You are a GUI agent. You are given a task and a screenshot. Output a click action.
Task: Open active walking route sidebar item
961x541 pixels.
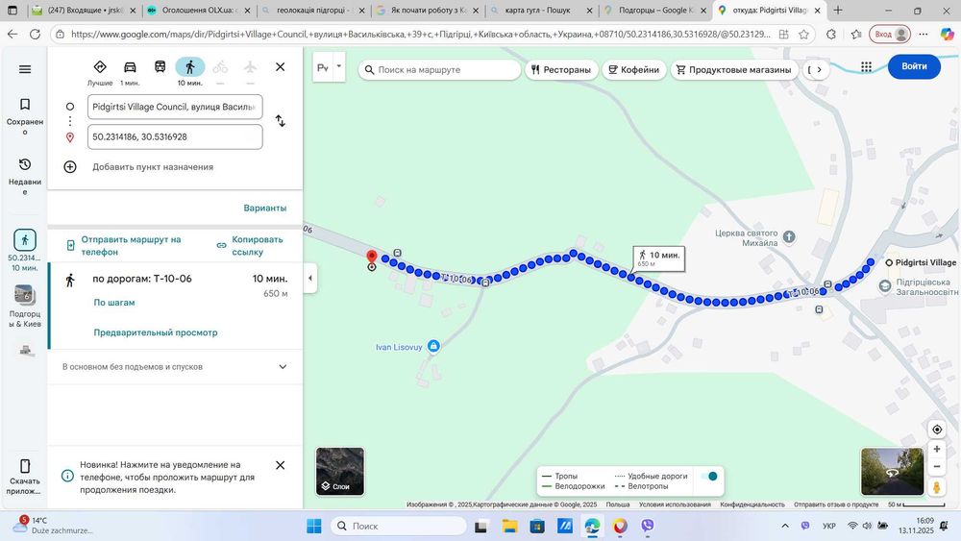[25, 250]
